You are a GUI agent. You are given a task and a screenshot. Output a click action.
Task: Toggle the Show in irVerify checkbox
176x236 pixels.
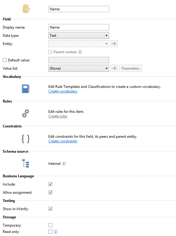pos(50,209)
